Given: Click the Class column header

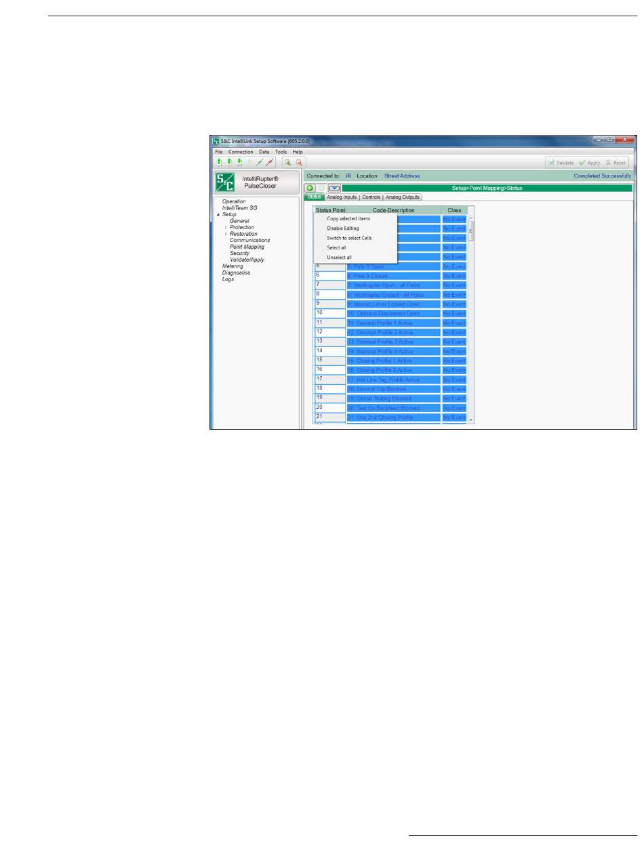Looking at the screenshot, I should coord(454,210).
